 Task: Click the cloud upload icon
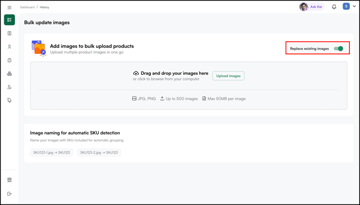pos(136,73)
